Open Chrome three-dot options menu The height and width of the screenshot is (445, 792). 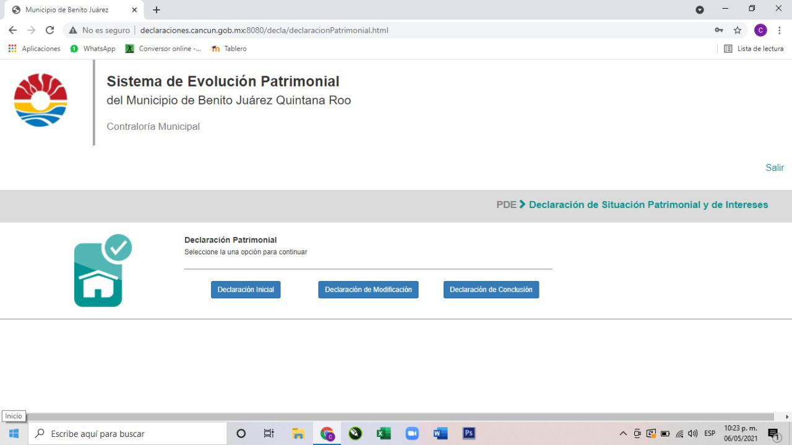tap(779, 30)
